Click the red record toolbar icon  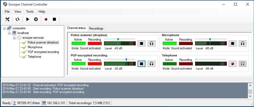(x=46, y=20)
